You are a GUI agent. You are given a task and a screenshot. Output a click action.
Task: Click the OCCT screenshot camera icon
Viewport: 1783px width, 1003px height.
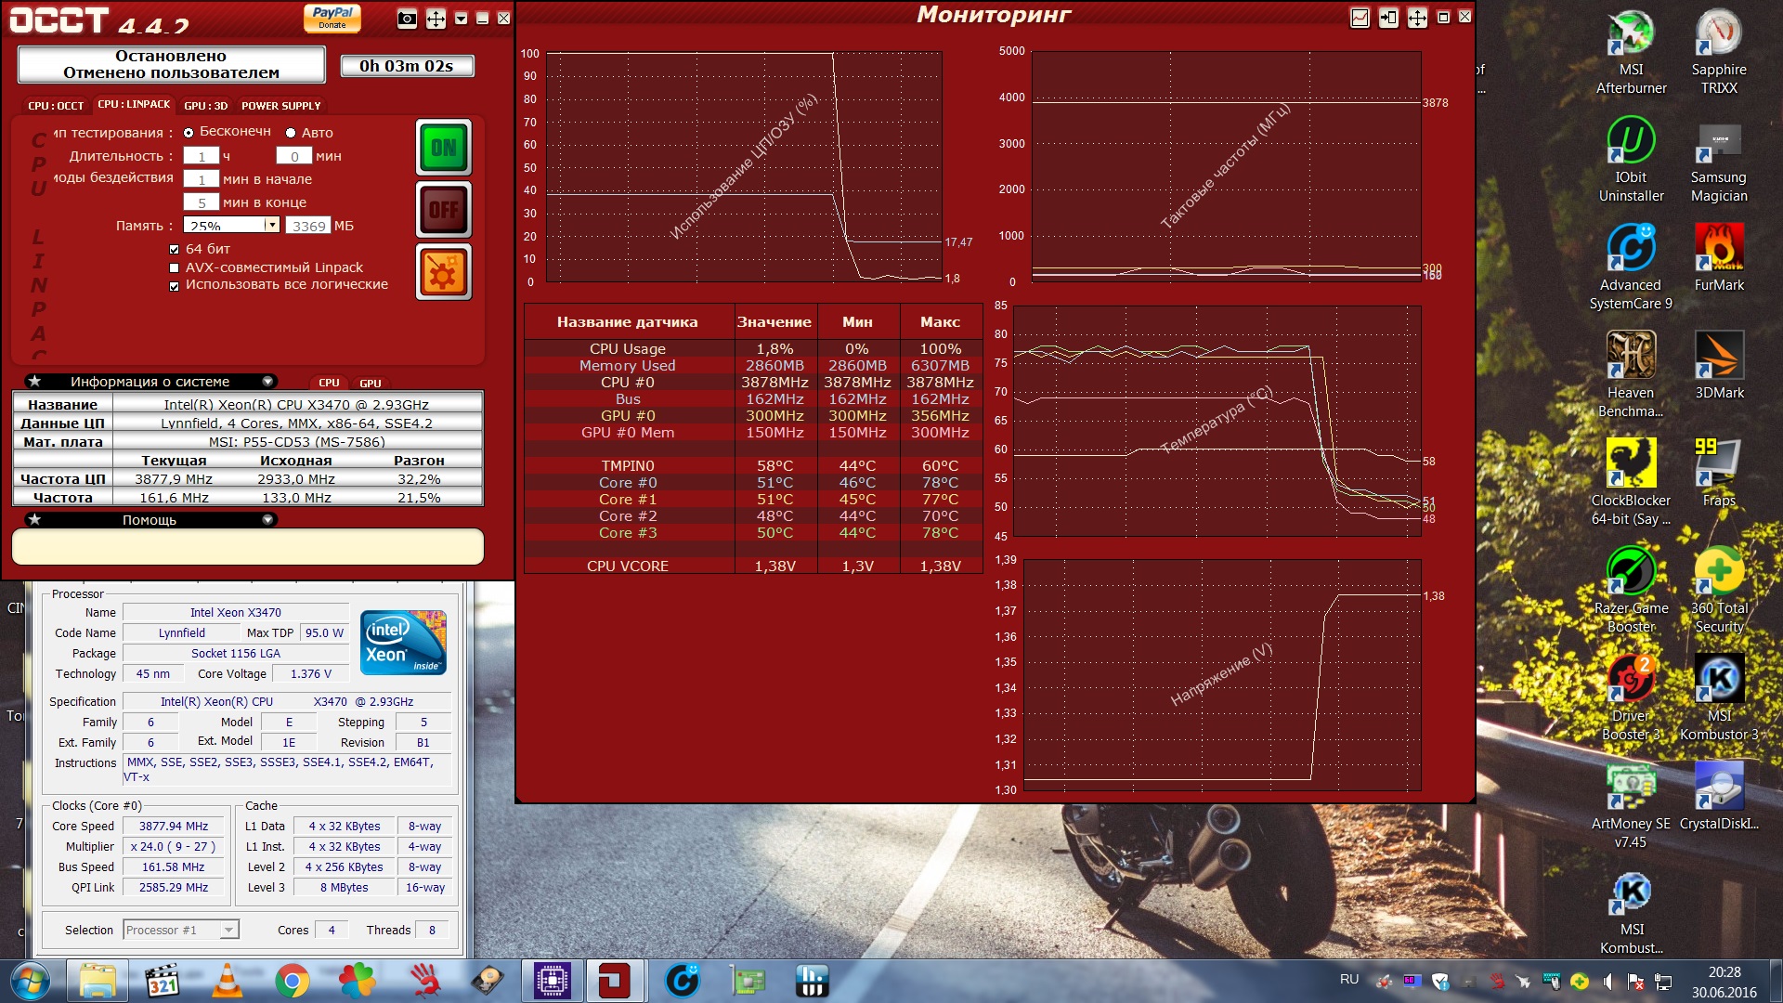(x=407, y=19)
